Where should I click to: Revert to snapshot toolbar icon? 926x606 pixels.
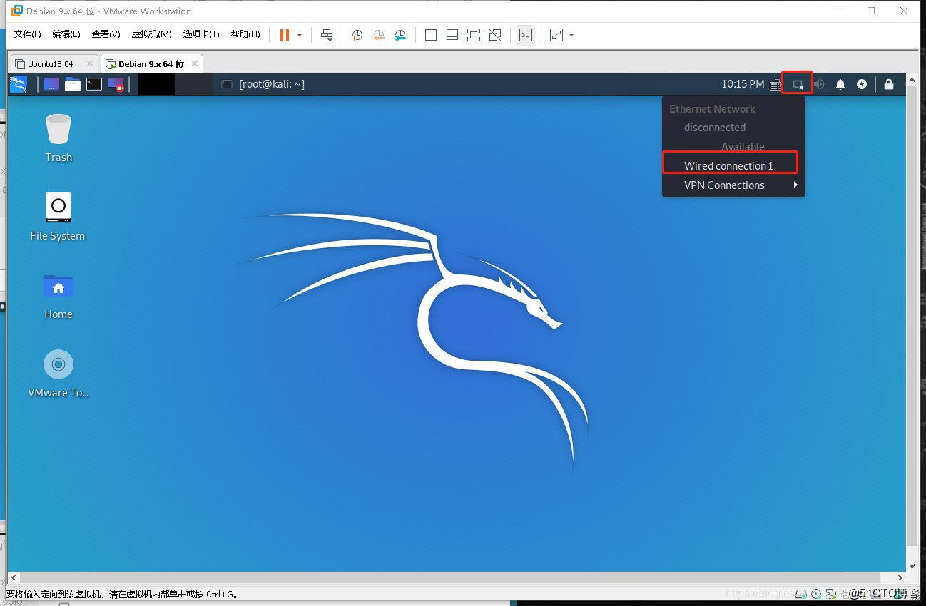(x=379, y=35)
